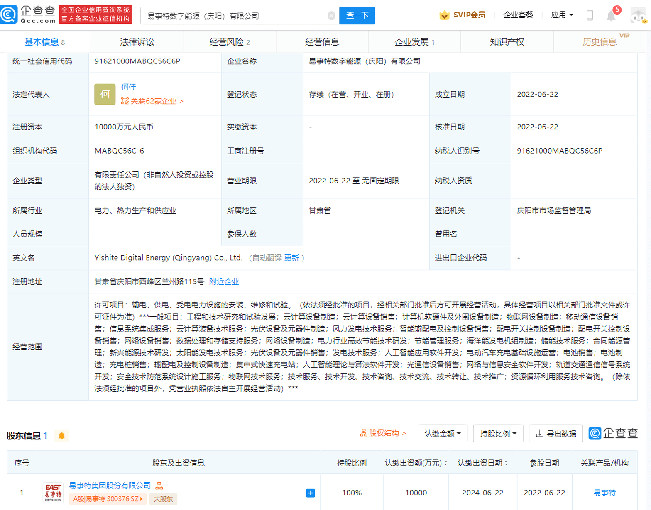Viewport: 651px width, 510px height.
Task: Open 关联62家企业 link
Action: [x=152, y=101]
